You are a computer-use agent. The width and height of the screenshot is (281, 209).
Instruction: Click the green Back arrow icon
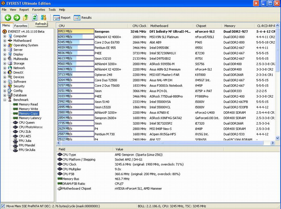click(x=8, y=18)
